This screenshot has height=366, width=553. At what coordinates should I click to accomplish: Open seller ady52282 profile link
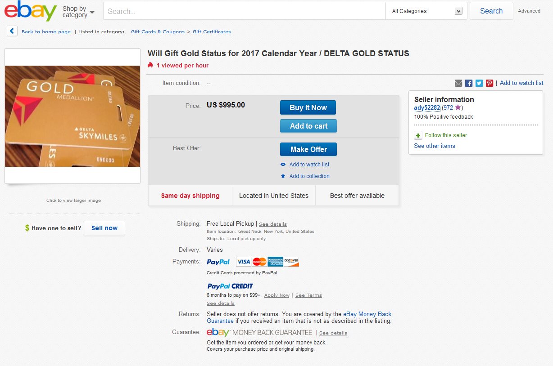pos(426,108)
